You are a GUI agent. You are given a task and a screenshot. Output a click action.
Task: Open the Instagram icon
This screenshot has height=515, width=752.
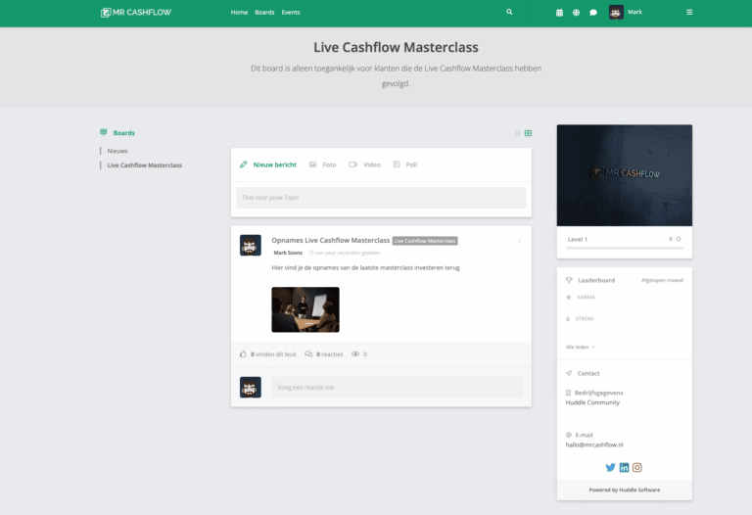(636, 468)
